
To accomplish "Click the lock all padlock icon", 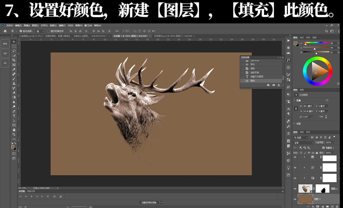I will [x=316, y=153].
